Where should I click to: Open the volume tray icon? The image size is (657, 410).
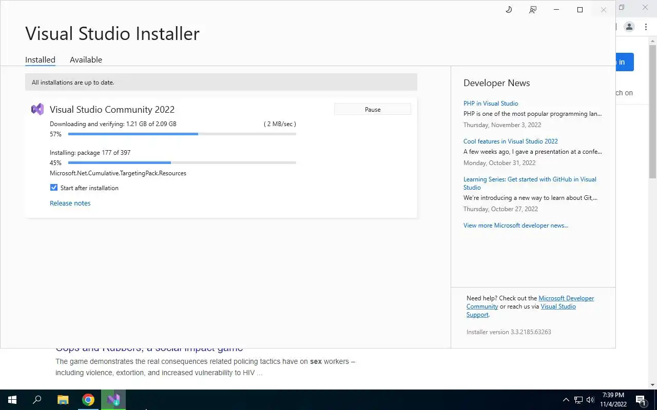(x=590, y=400)
